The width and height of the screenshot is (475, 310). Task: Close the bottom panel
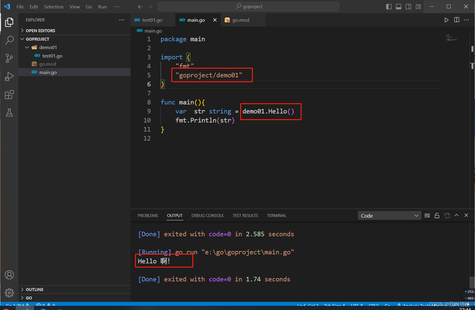pos(466,215)
